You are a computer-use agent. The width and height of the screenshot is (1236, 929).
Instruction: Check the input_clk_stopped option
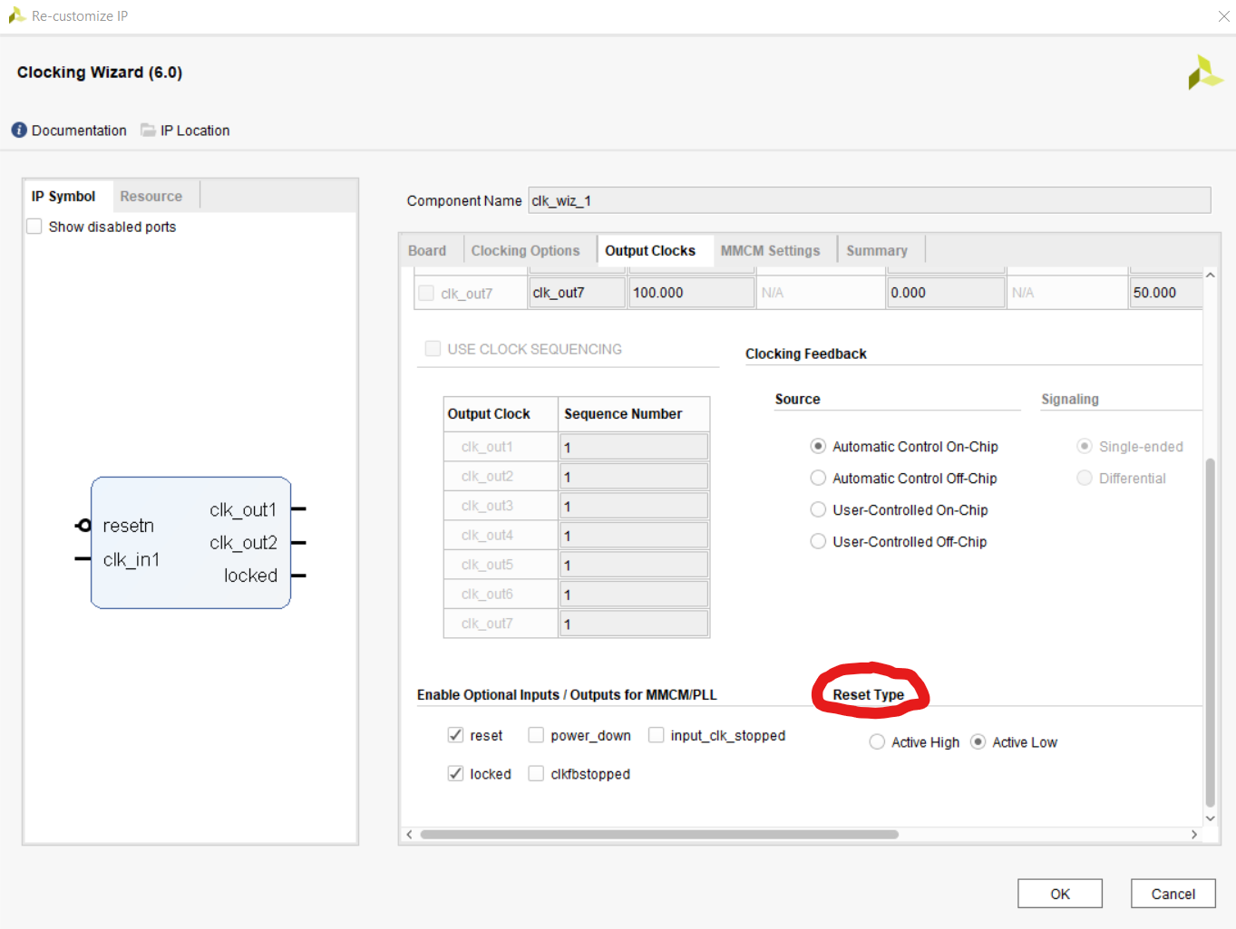pos(656,735)
